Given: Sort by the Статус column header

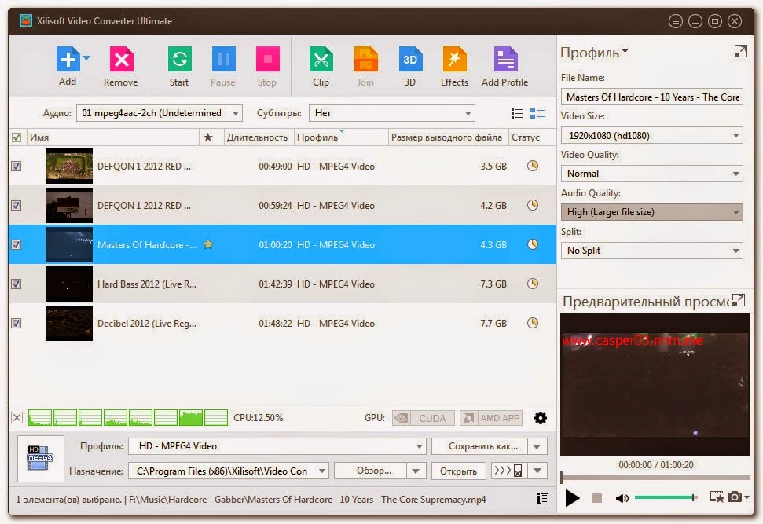Looking at the screenshot, I should 532,137.
